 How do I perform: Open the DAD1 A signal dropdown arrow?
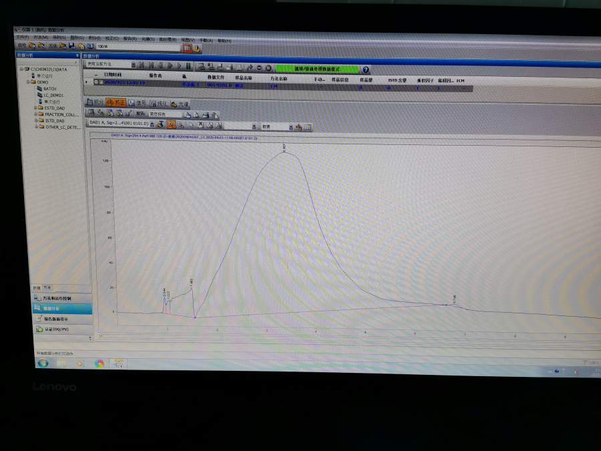pyautogui.click(x=152, y=124)
